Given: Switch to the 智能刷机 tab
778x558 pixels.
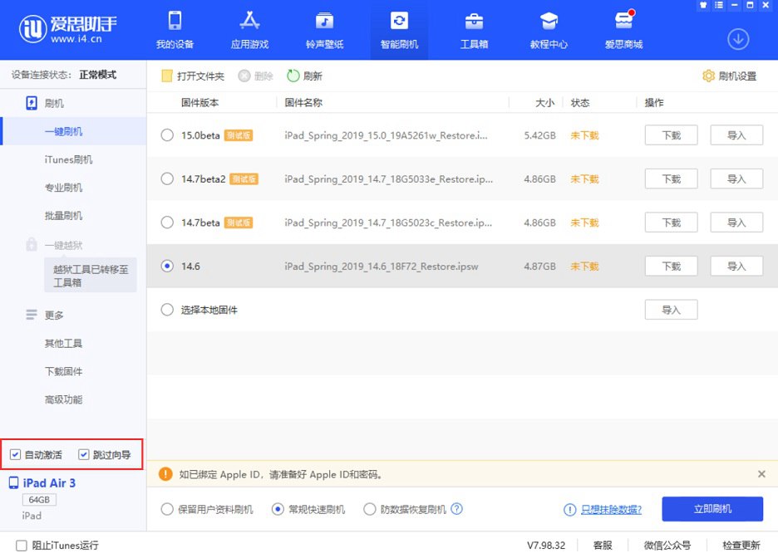Looking at the screenshot, I should click(x=399, y=29).
